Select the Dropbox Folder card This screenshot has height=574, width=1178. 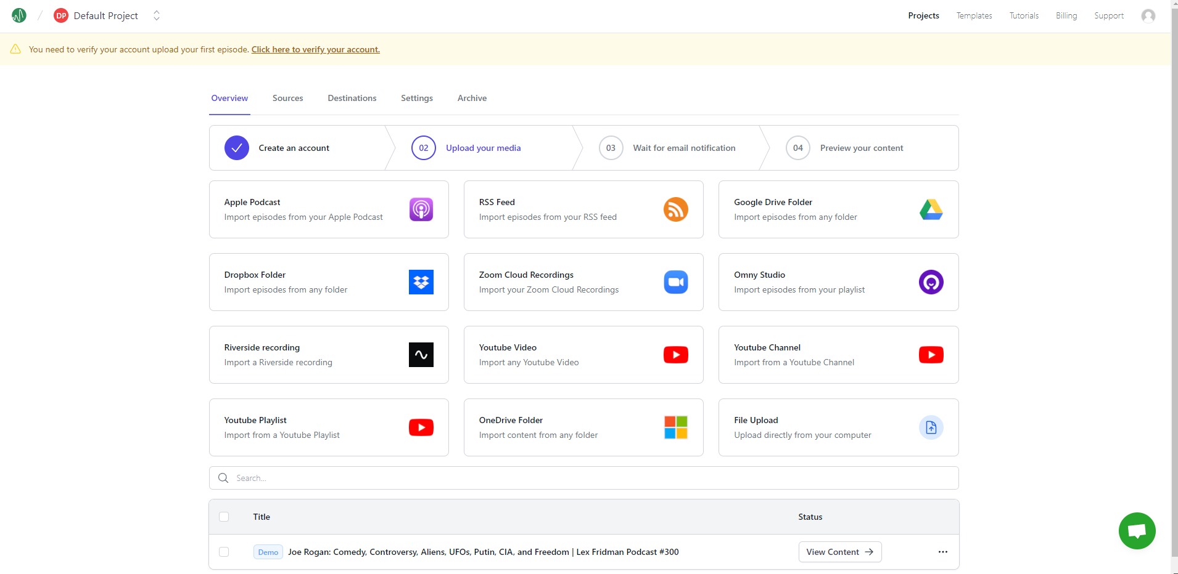tap(329, 282)
